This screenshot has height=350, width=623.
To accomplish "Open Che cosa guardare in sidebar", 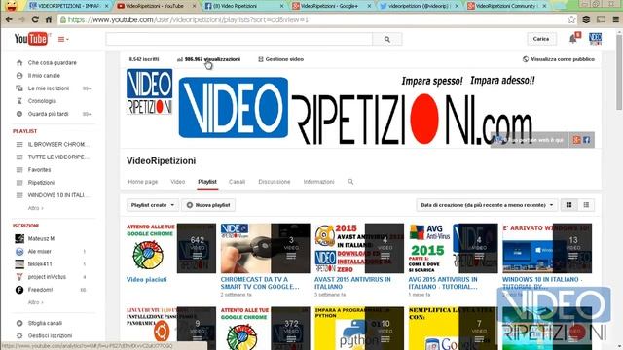I will point(52,62).
